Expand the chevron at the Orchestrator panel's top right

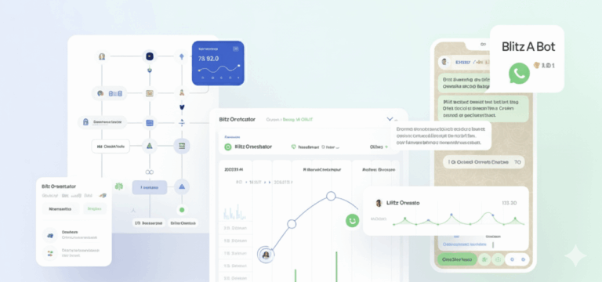[x=390, y=119]
